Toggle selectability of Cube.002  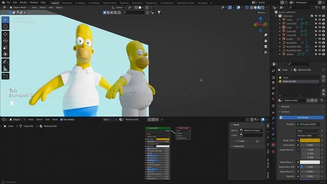point(316,35)
